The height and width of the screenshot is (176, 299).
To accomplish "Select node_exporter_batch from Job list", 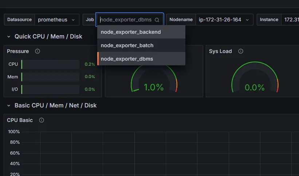I will [x=141, y=45].
